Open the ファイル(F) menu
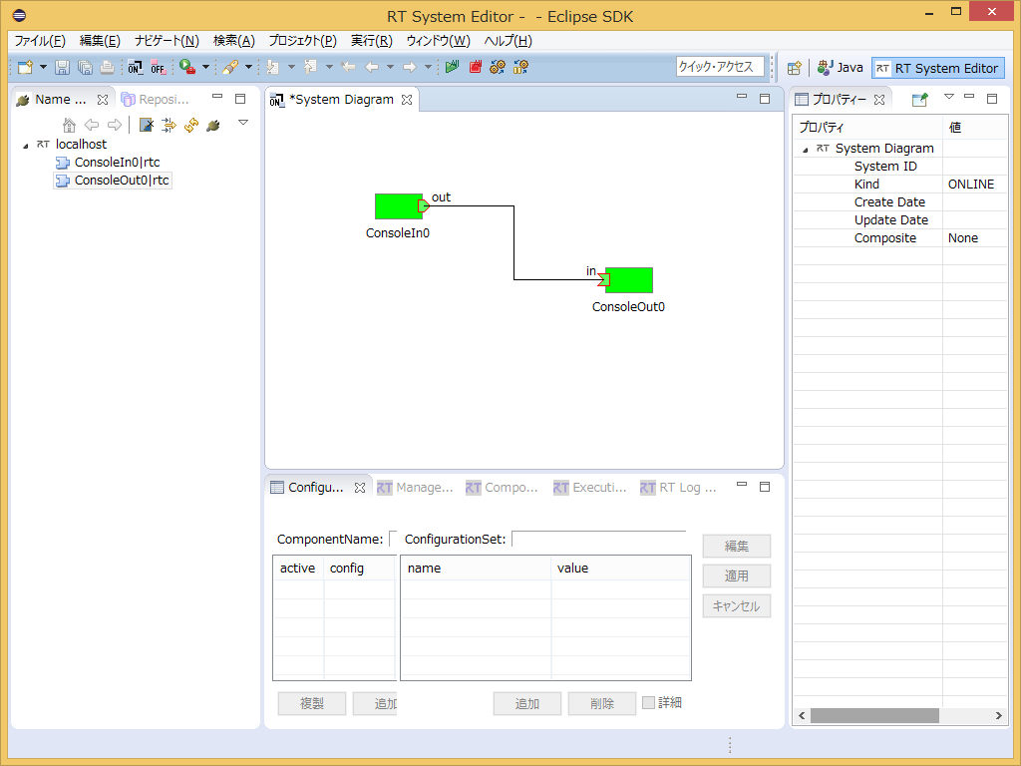 pyautogui.click(x=40, y=41)
